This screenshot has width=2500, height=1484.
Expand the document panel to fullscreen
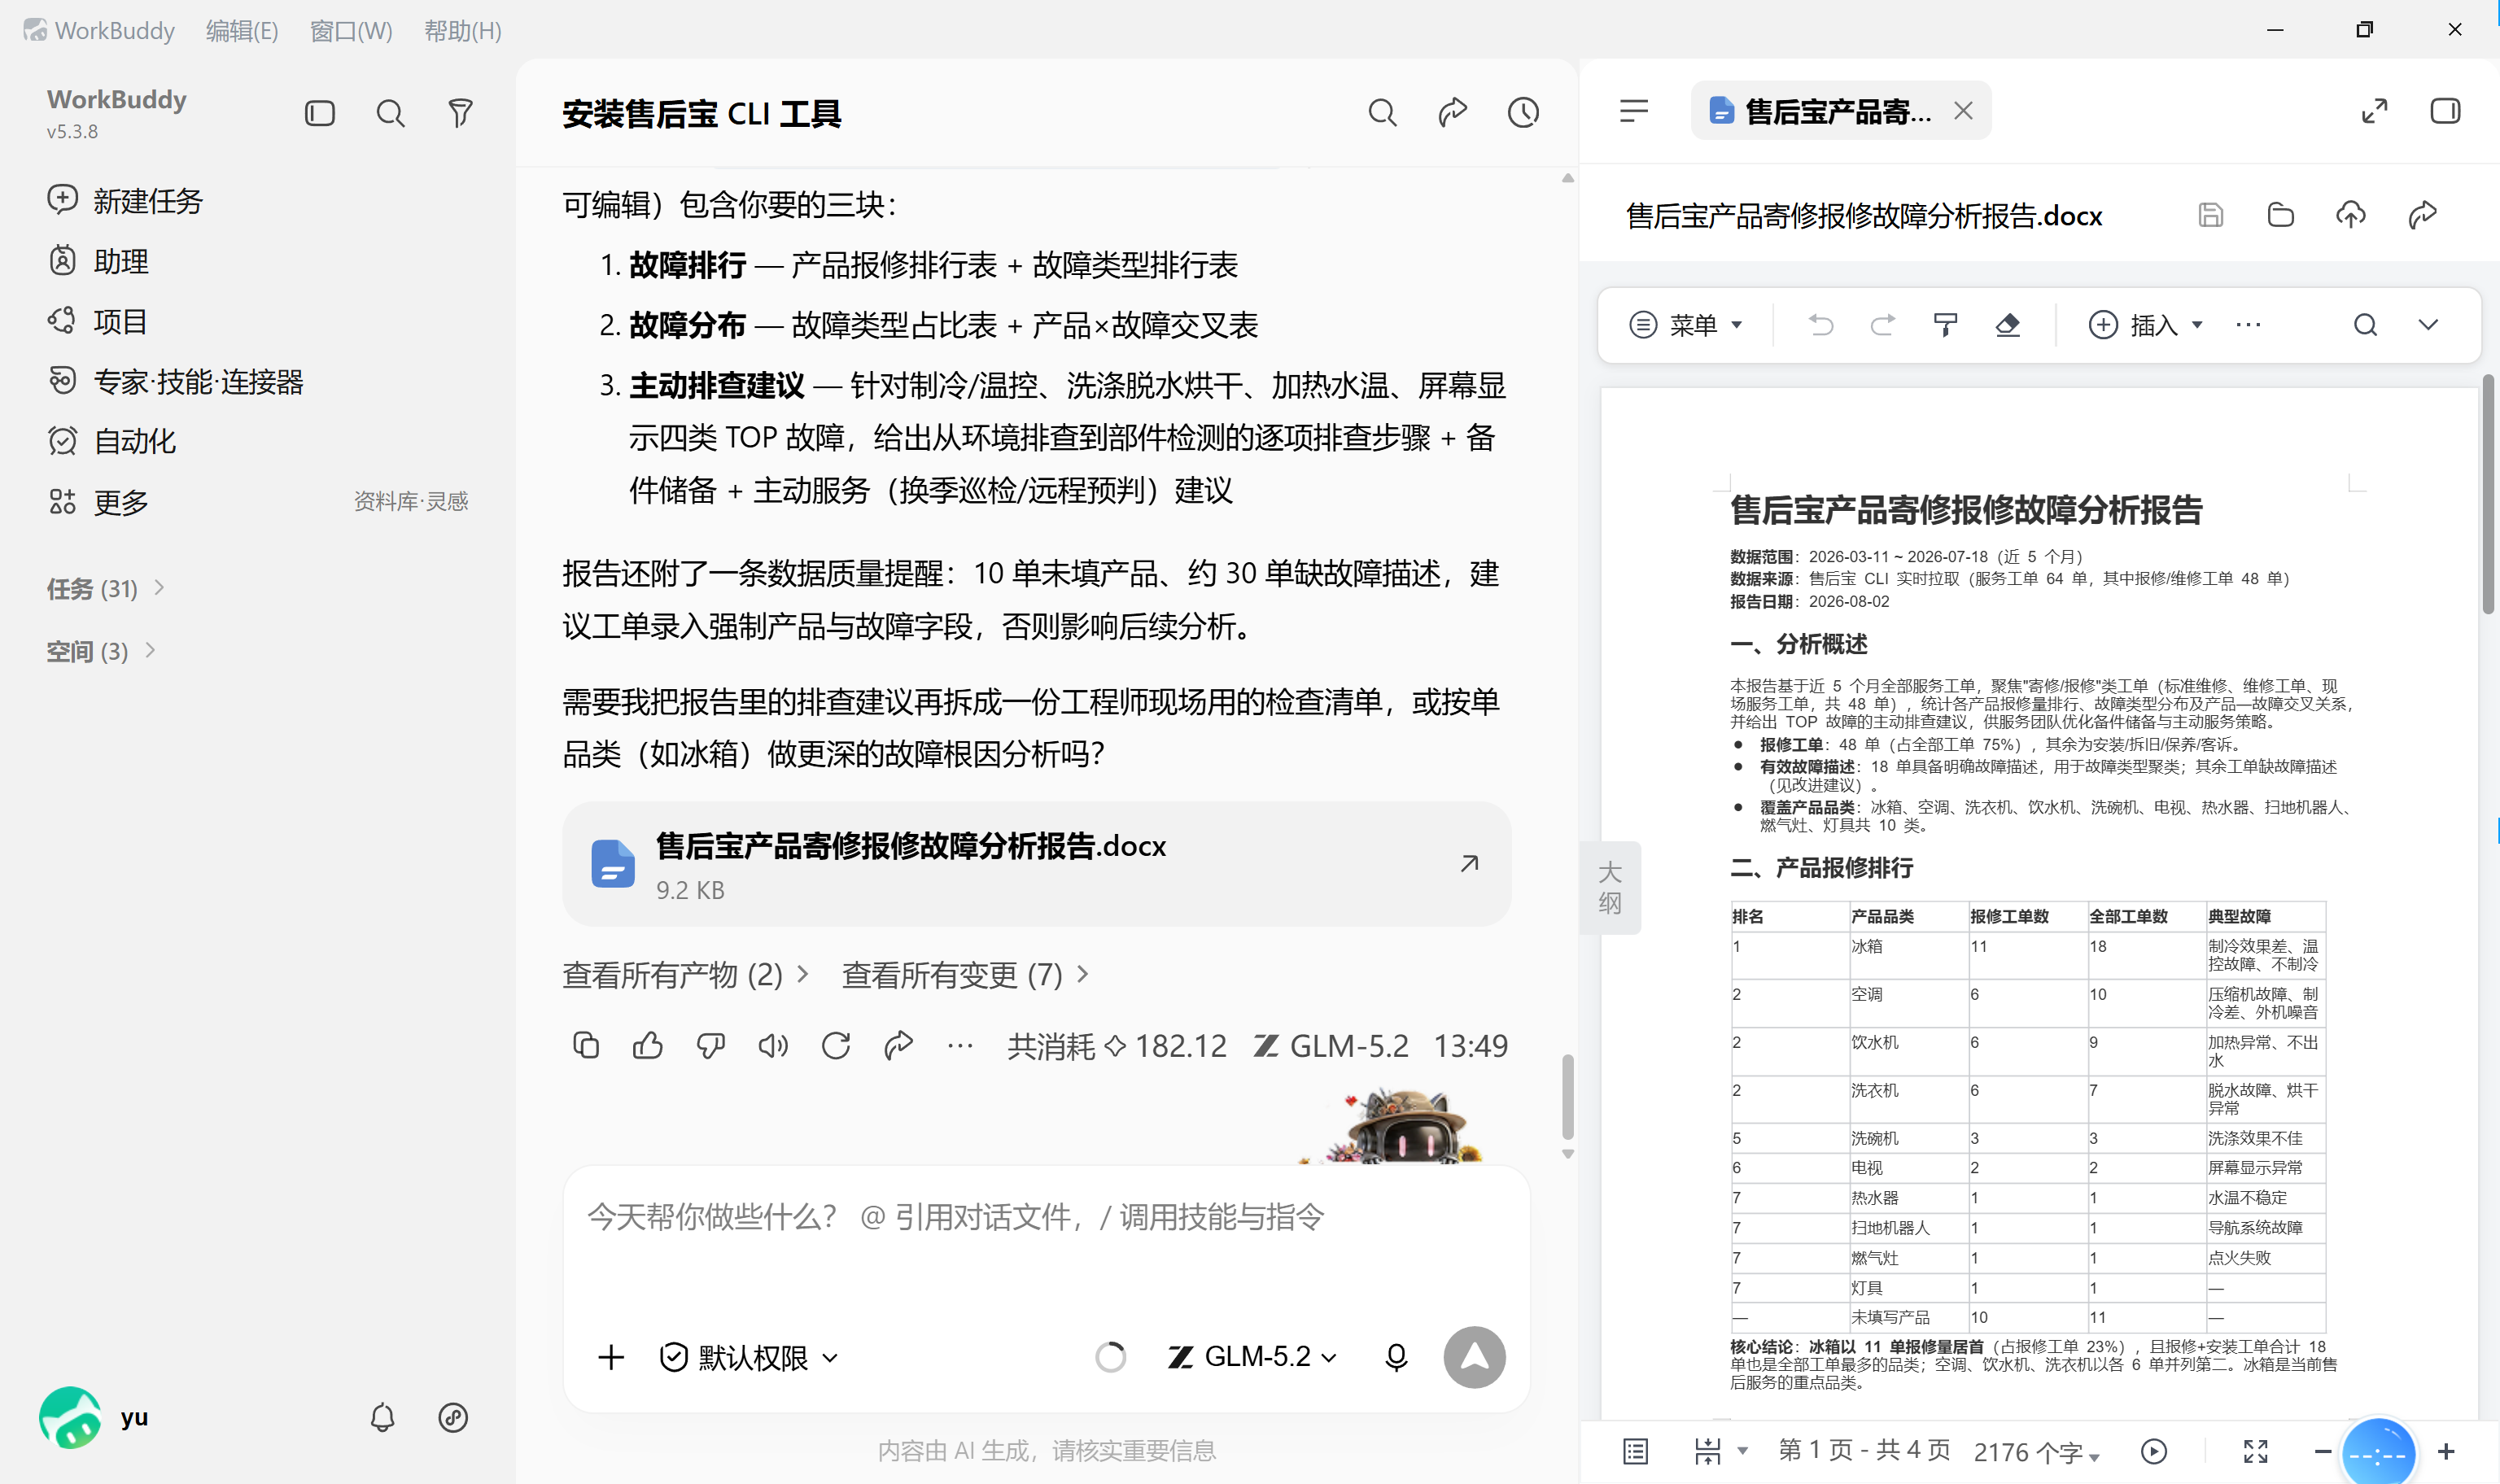(x=2374, y=111)
